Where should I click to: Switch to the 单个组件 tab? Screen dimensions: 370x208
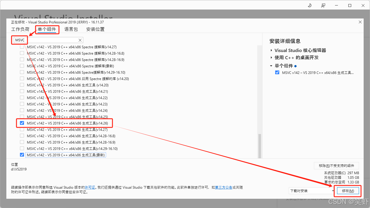47,29
